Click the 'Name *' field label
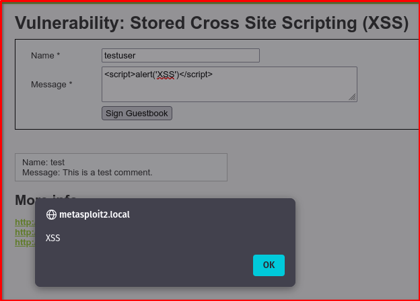 tap(45, 55)
